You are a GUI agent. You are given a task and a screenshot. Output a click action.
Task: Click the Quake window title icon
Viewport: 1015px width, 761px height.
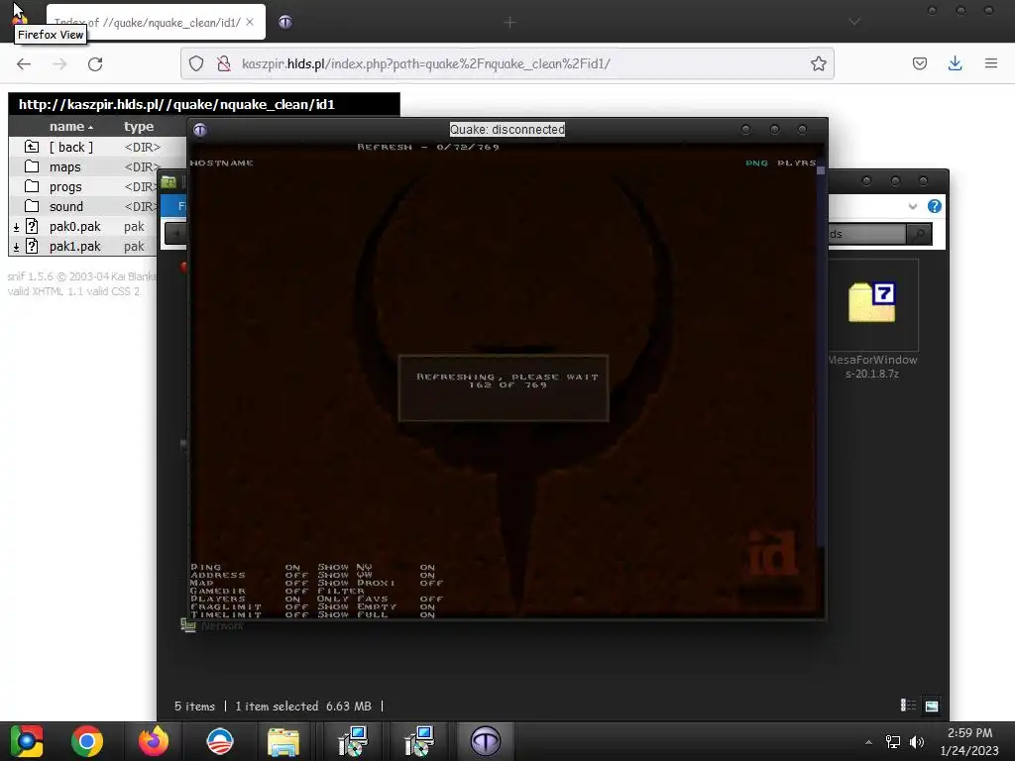[200, 130]
